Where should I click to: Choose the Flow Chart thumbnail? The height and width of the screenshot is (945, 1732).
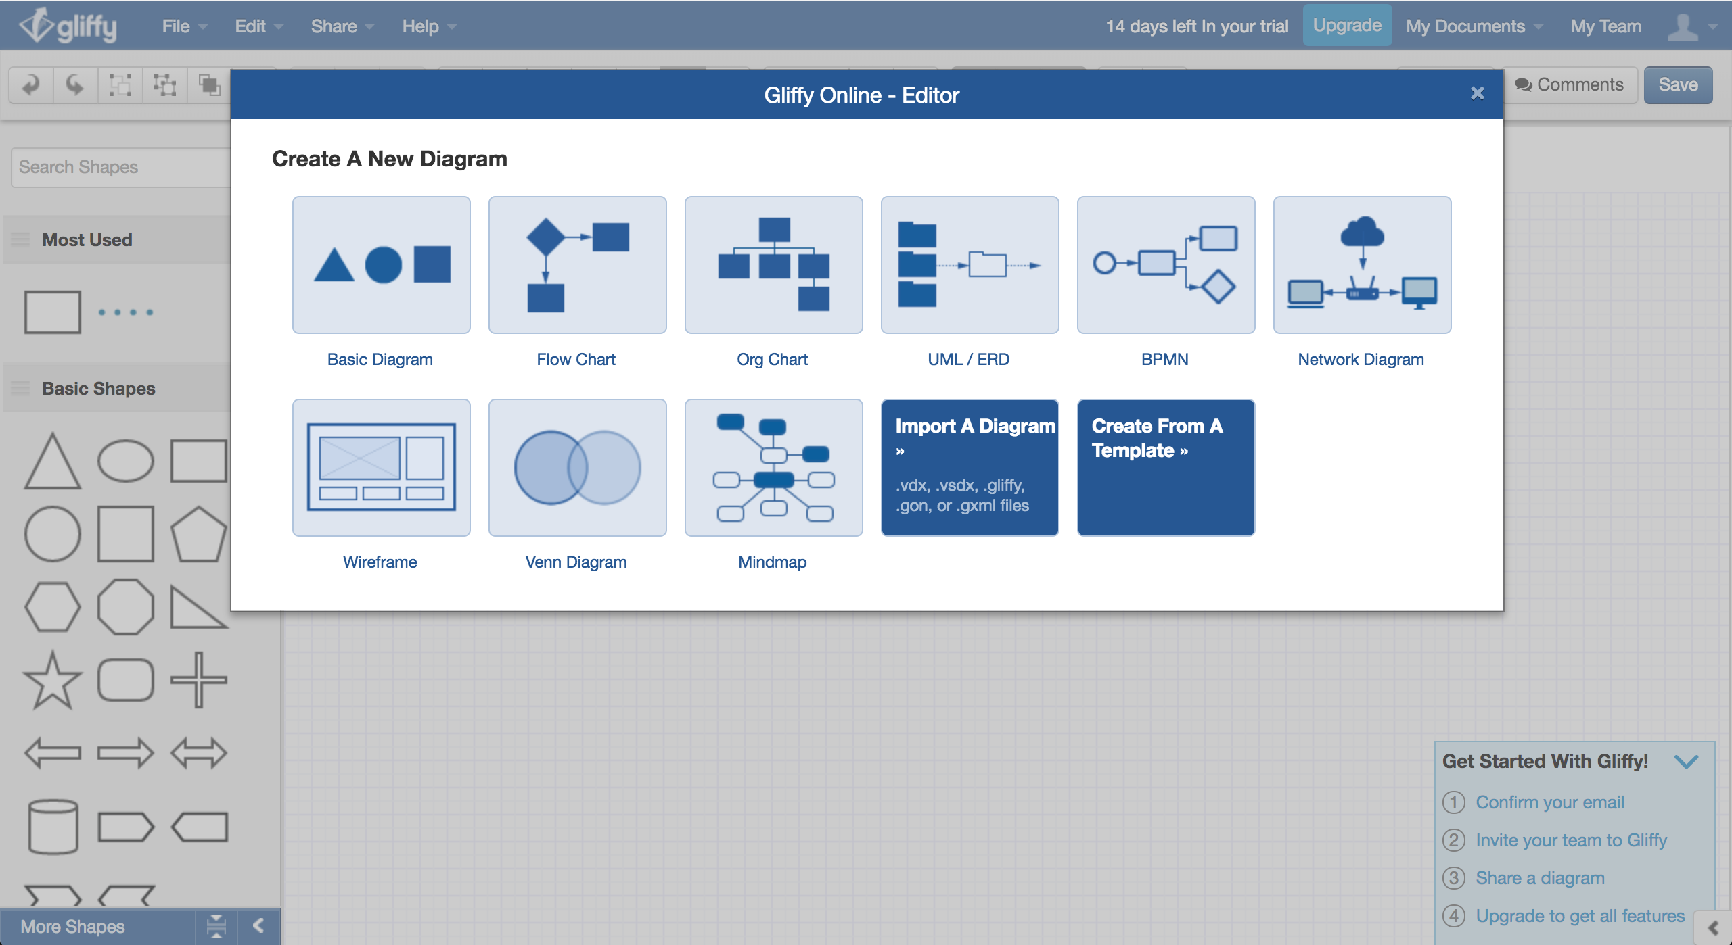pos(577,264)
